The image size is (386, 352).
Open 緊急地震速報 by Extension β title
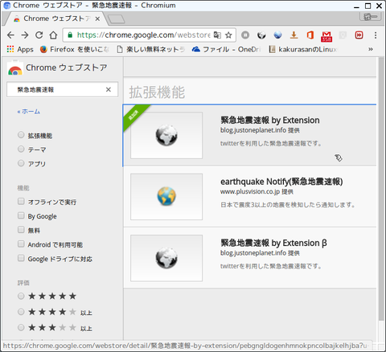273,243
